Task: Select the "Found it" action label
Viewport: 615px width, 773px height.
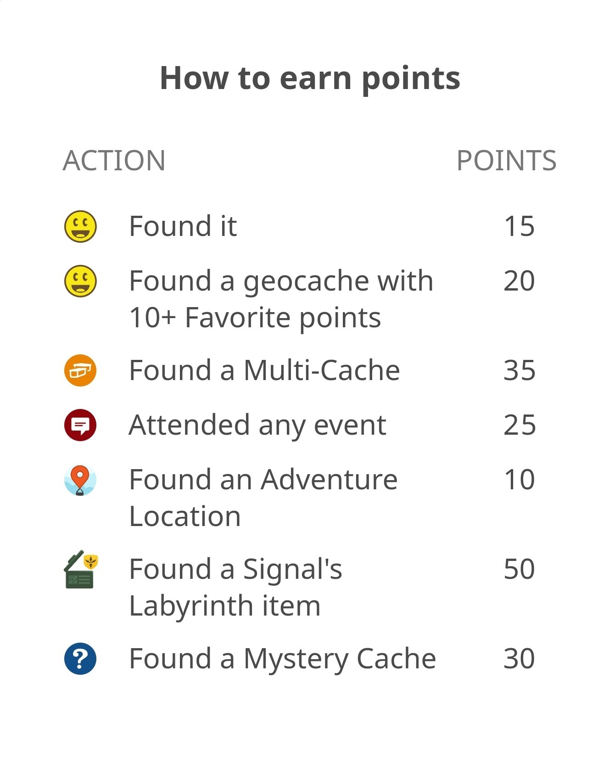Action: point(183,226)
